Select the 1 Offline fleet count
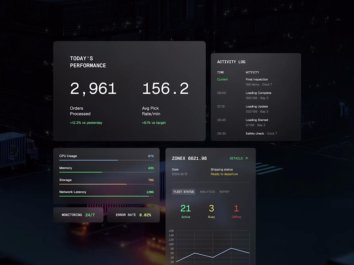 point(236,211)
